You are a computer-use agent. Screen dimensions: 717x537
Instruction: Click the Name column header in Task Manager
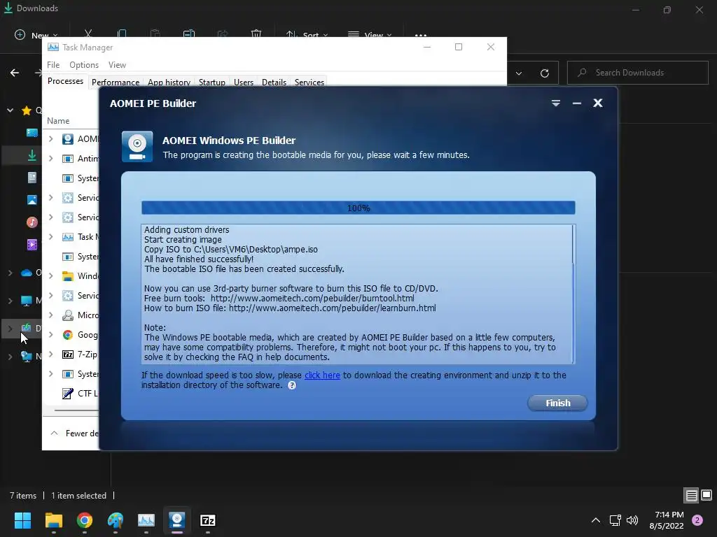[x=58, y=120]
